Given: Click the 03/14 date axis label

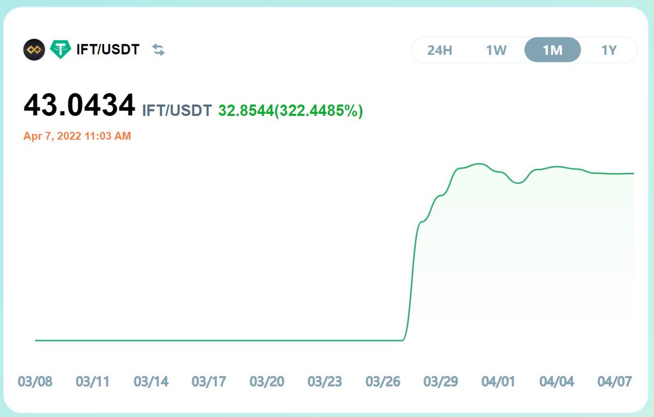Looking at the screenshot, I should 151,382.
